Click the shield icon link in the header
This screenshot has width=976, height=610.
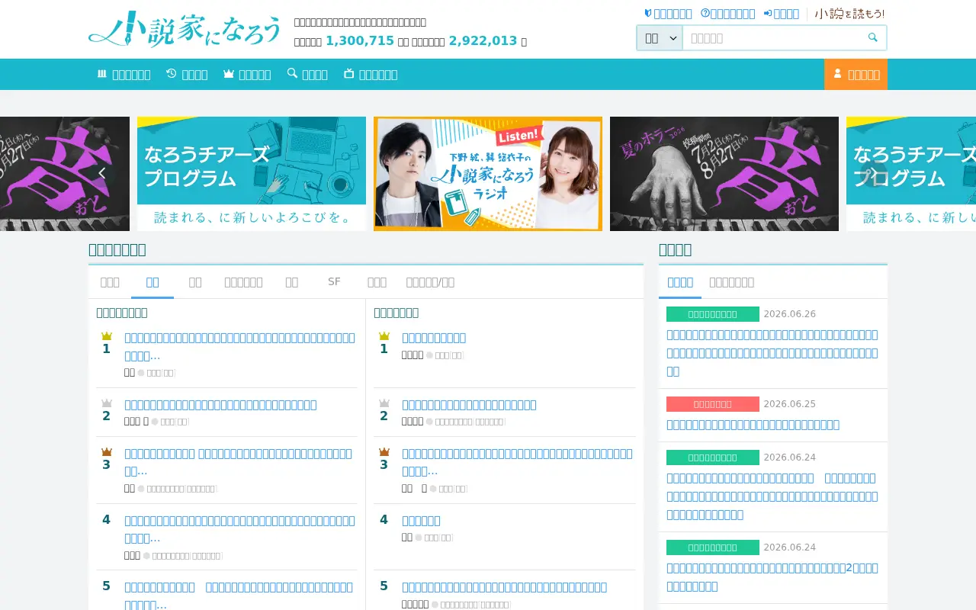668,14
